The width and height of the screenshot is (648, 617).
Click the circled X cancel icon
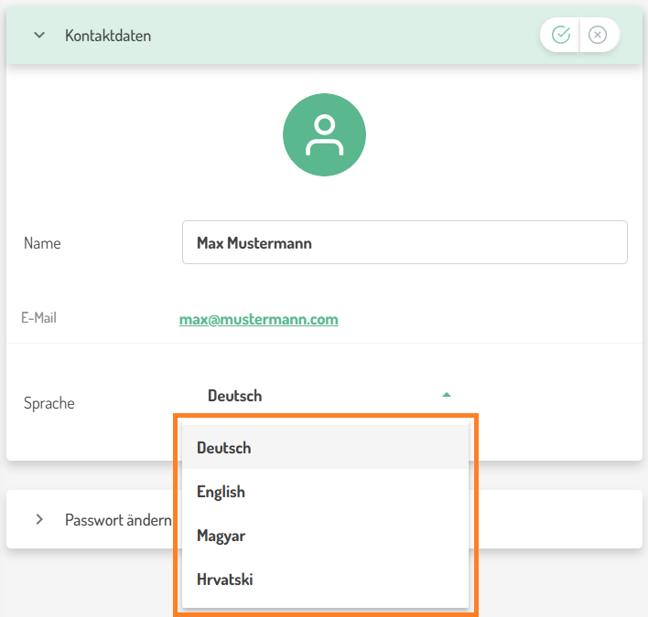[x=598, y=35]
